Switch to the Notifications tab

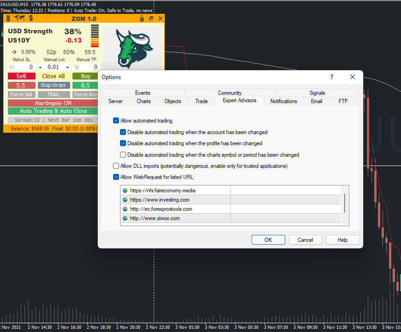283,101
